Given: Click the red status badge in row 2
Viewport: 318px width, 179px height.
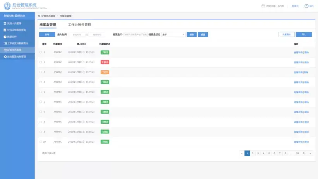Looking at the screenshot, I should (105, 62).
